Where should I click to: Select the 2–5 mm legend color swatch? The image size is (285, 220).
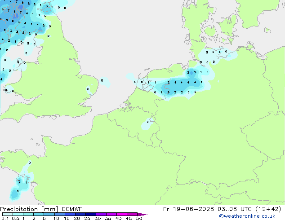[x=39, y=214]
